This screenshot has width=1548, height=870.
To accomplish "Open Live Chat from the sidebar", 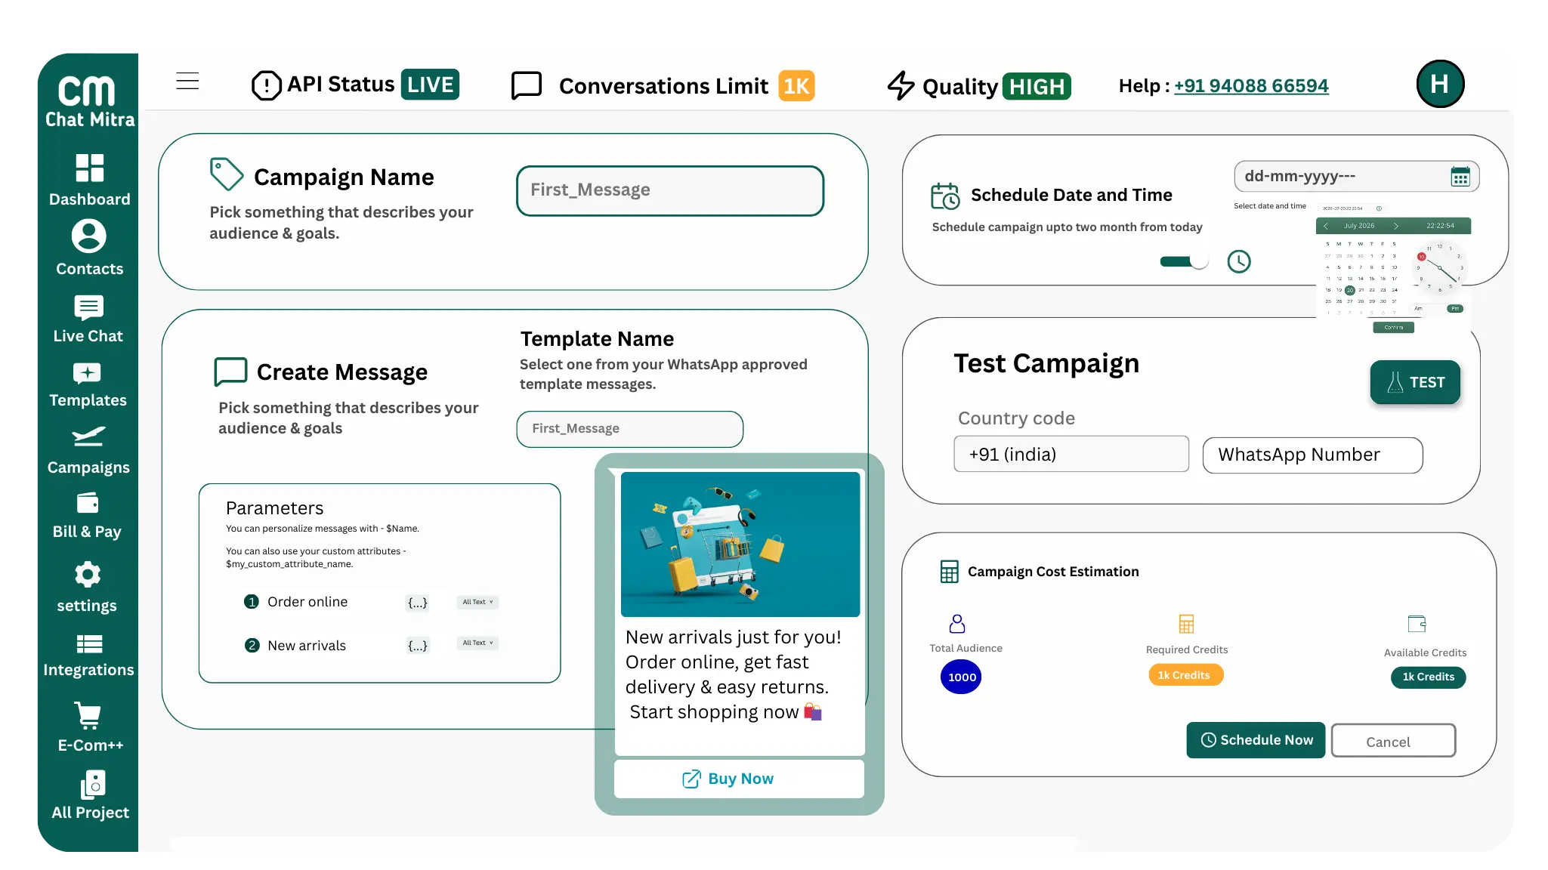I will click(x=88, y=319).
